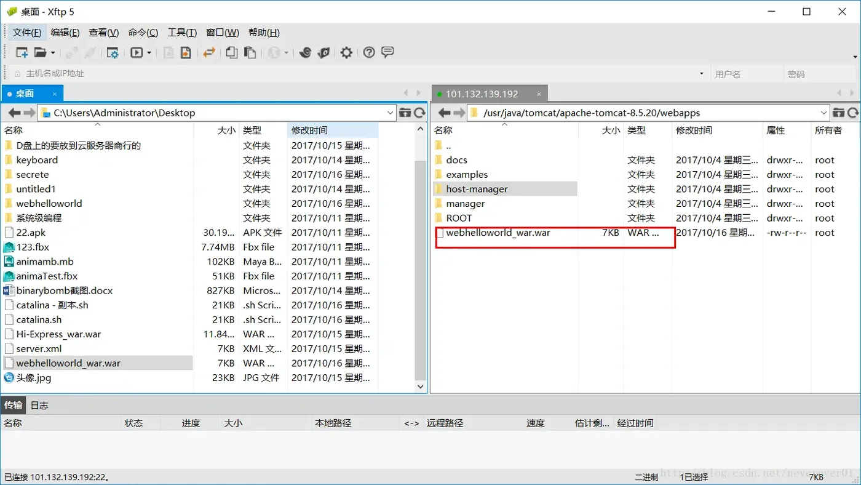Image resolution: width=861 pixels, height=485 pixels.
Task: Expand the local path dropdown
Action: coord(391,113)
